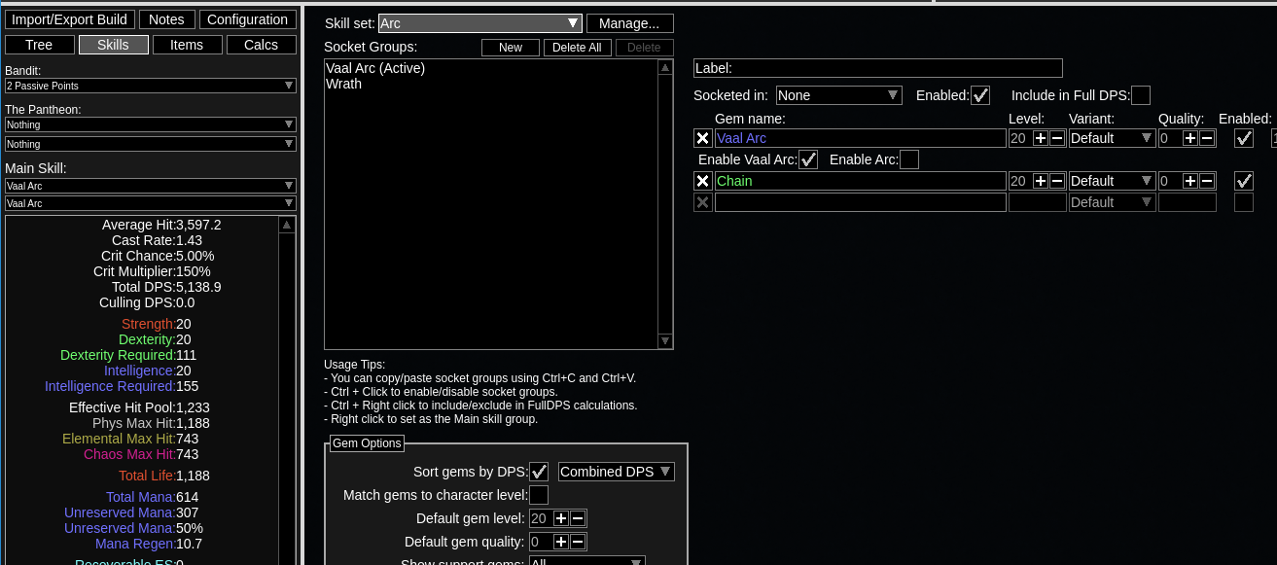Open Notes
This screenshot has width=1277, height=565.
[x=166, y=19]
